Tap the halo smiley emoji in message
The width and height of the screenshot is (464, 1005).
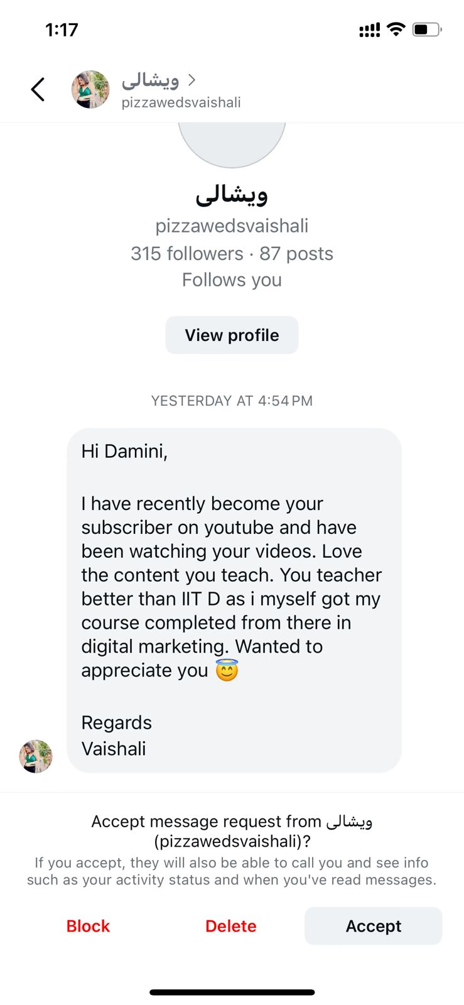tap(227, 671)
